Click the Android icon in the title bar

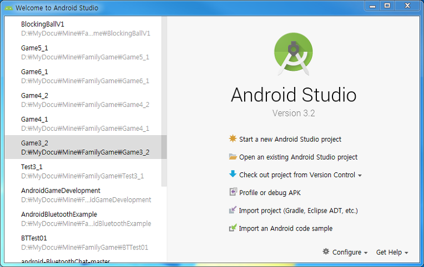click(x=9, y=8)
